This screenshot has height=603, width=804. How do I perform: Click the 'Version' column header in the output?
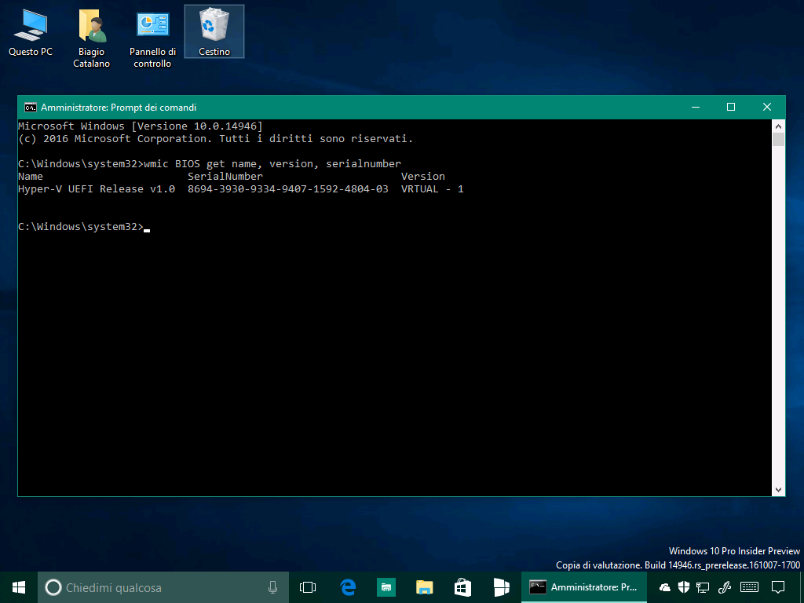(x=423, y=177)
